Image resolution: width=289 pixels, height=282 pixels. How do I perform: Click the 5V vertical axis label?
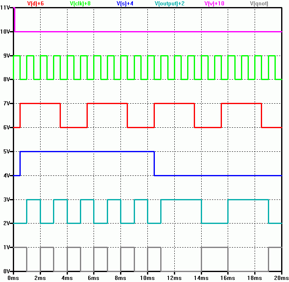pyautogui.click(x=7, y=151)
